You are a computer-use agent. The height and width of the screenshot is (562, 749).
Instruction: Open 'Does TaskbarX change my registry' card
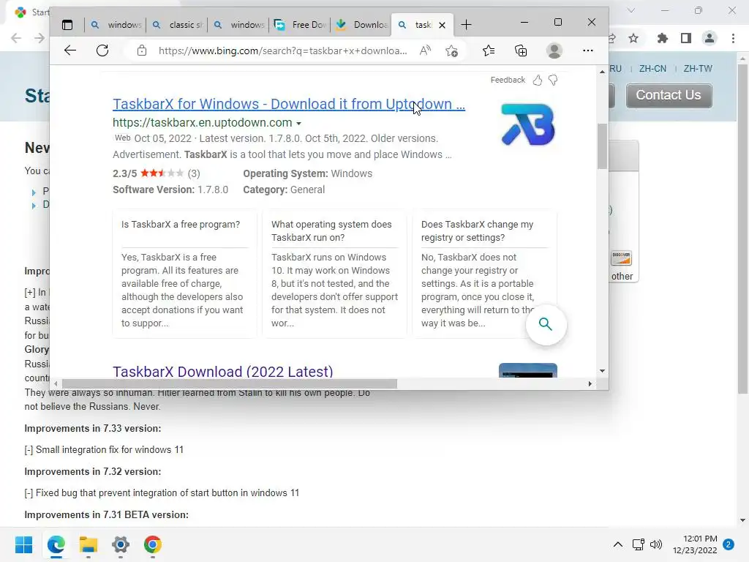pos(484,274)
